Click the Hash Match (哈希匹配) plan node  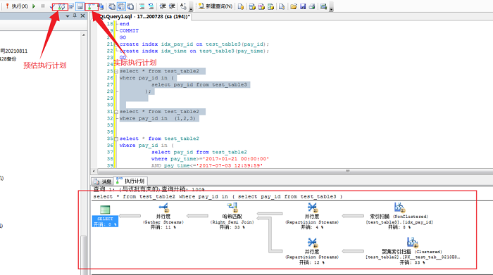[232, 215]
